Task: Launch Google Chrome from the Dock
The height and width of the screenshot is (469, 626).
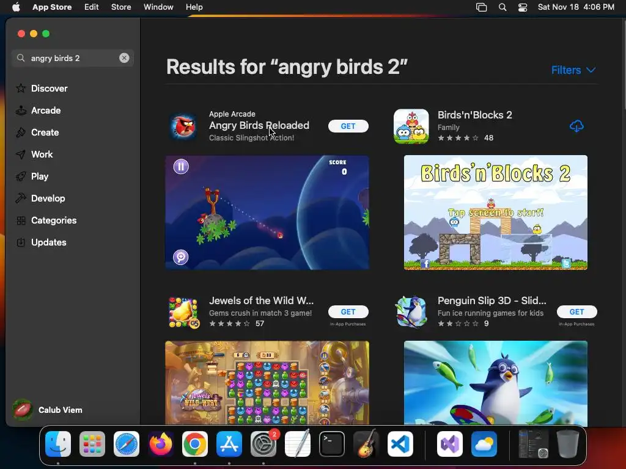Action: point(195,444)
